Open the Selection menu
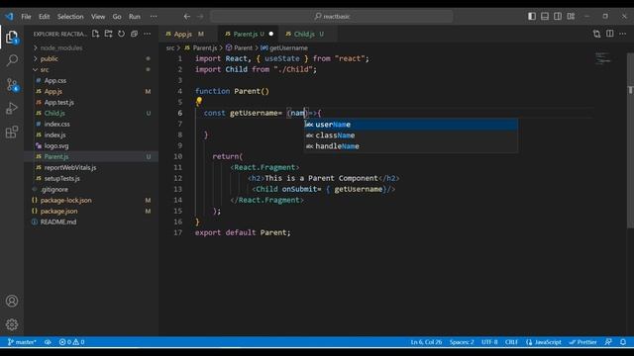This screenshot has width=634, height=356. pos(70,17)
